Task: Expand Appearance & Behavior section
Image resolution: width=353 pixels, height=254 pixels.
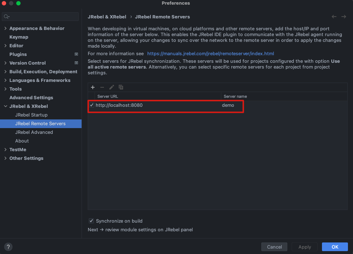Action: pyautogui.click(x=5, y=29)
